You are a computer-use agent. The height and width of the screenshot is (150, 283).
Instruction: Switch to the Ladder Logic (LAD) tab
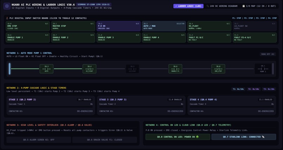pos(188,6)
